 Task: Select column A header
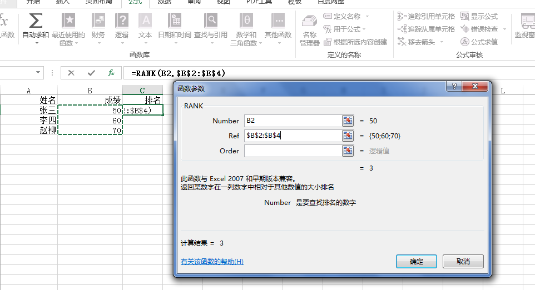(x=29, y=91)
